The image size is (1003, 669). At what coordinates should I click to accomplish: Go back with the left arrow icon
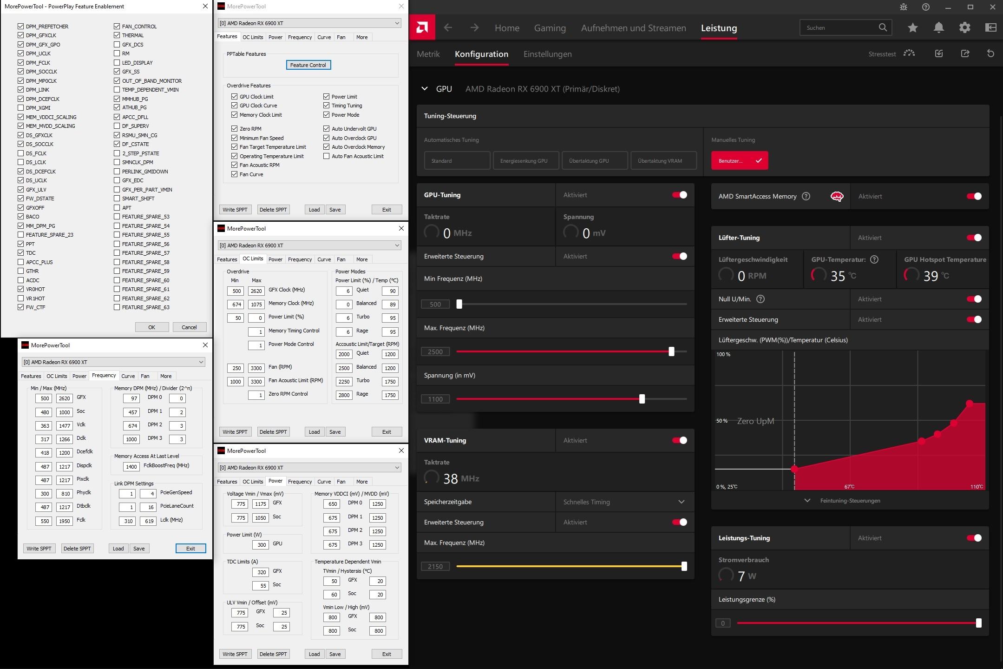(x=448, y=28)
